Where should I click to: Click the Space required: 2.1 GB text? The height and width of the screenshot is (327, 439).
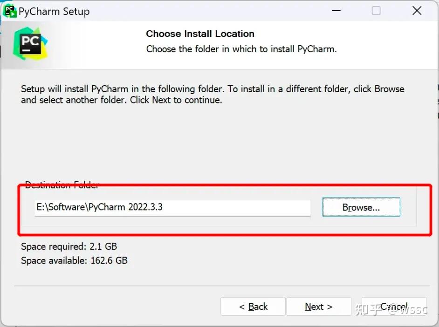tap(69, 246)
